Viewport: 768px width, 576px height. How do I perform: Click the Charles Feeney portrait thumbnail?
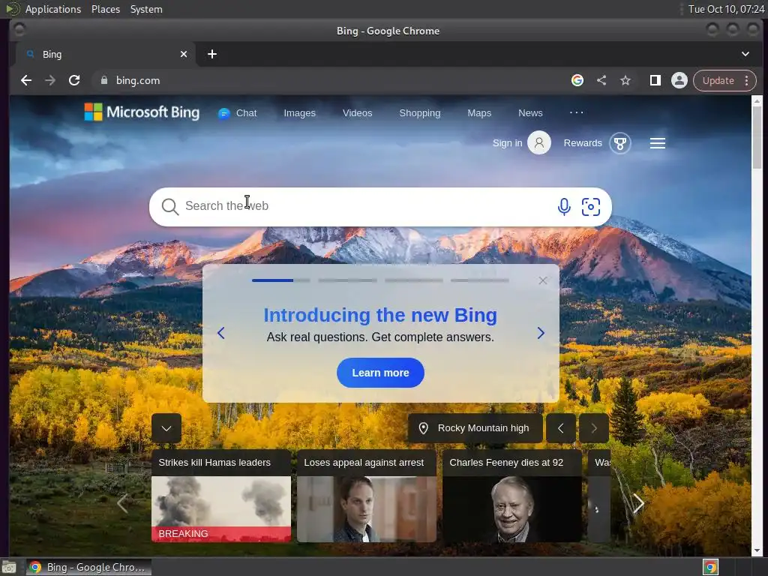[512, 509]
